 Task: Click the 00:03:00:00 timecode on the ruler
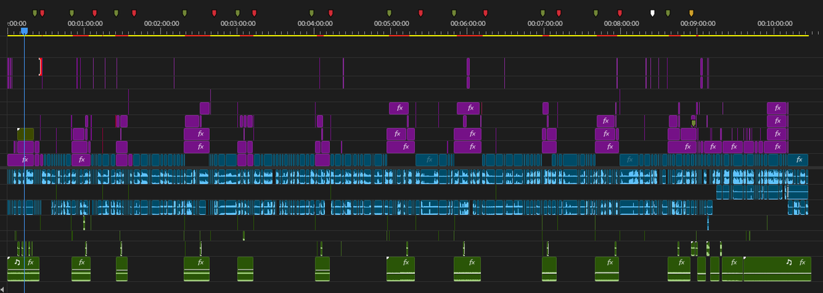click(x=238, y=23)
